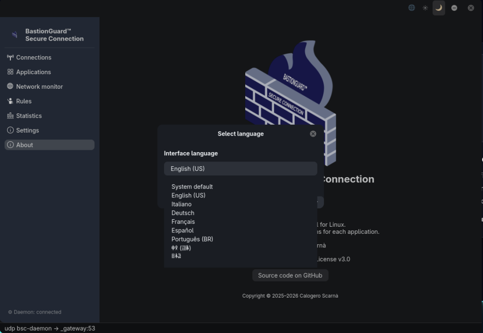Switch to light theme with the sun icon
This screenshot has width=483, height=333.
pos(425,8)
